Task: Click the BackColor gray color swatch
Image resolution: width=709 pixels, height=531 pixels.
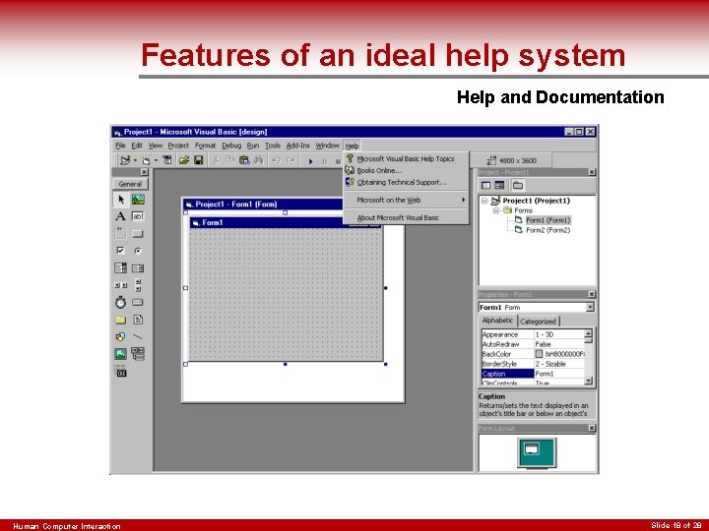Action: click(x=539, y=354)
